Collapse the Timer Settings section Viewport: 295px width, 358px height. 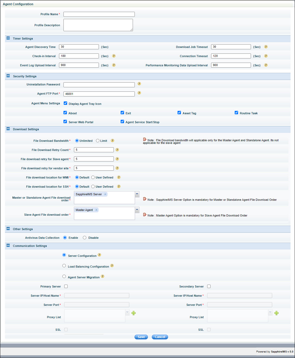(8, 38)
